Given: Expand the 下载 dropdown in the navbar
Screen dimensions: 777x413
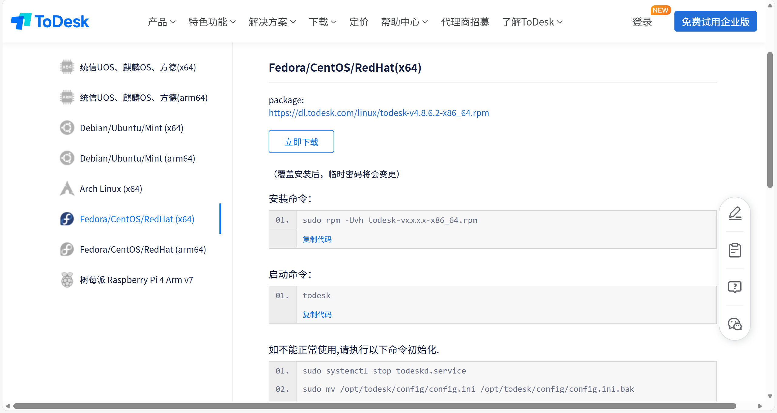Looking at the screenshot, I should [322, 22].
